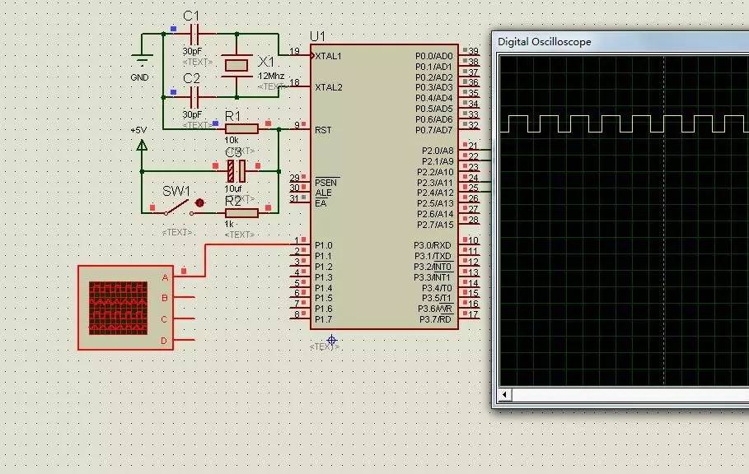Pick the C3 electrolytic capacitor
749x474 pixels.
236,171
